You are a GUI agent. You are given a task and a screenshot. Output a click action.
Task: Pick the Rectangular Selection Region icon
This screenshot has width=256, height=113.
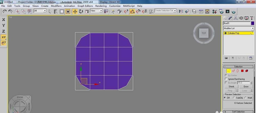click(62, 11)
